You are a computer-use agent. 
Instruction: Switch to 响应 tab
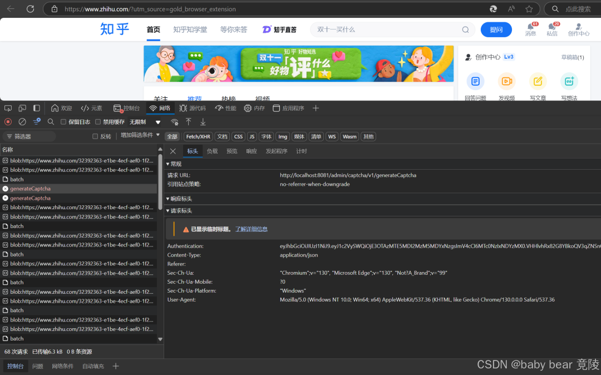coord(252,151)
